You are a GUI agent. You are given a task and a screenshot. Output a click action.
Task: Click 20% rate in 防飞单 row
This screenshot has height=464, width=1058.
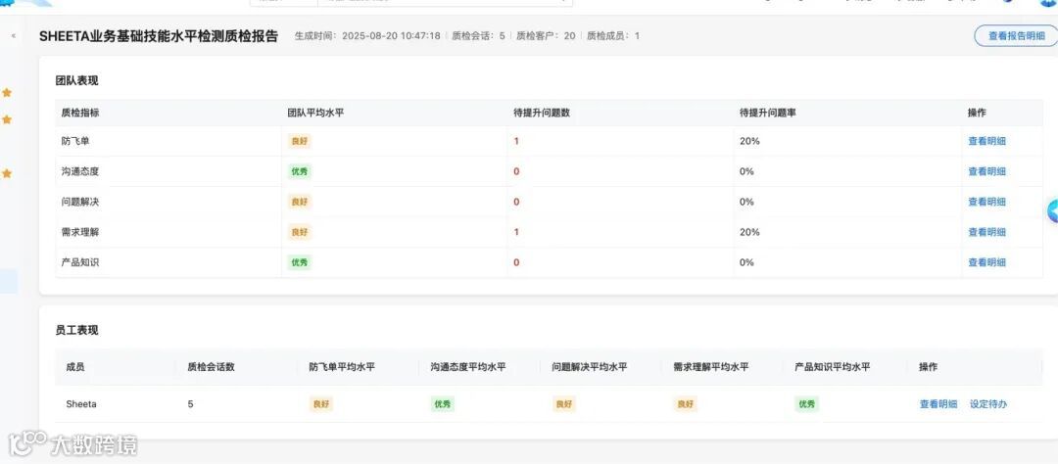click(x=749, y=141)
